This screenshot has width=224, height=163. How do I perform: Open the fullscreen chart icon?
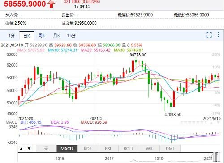click(x=209, y=35)
